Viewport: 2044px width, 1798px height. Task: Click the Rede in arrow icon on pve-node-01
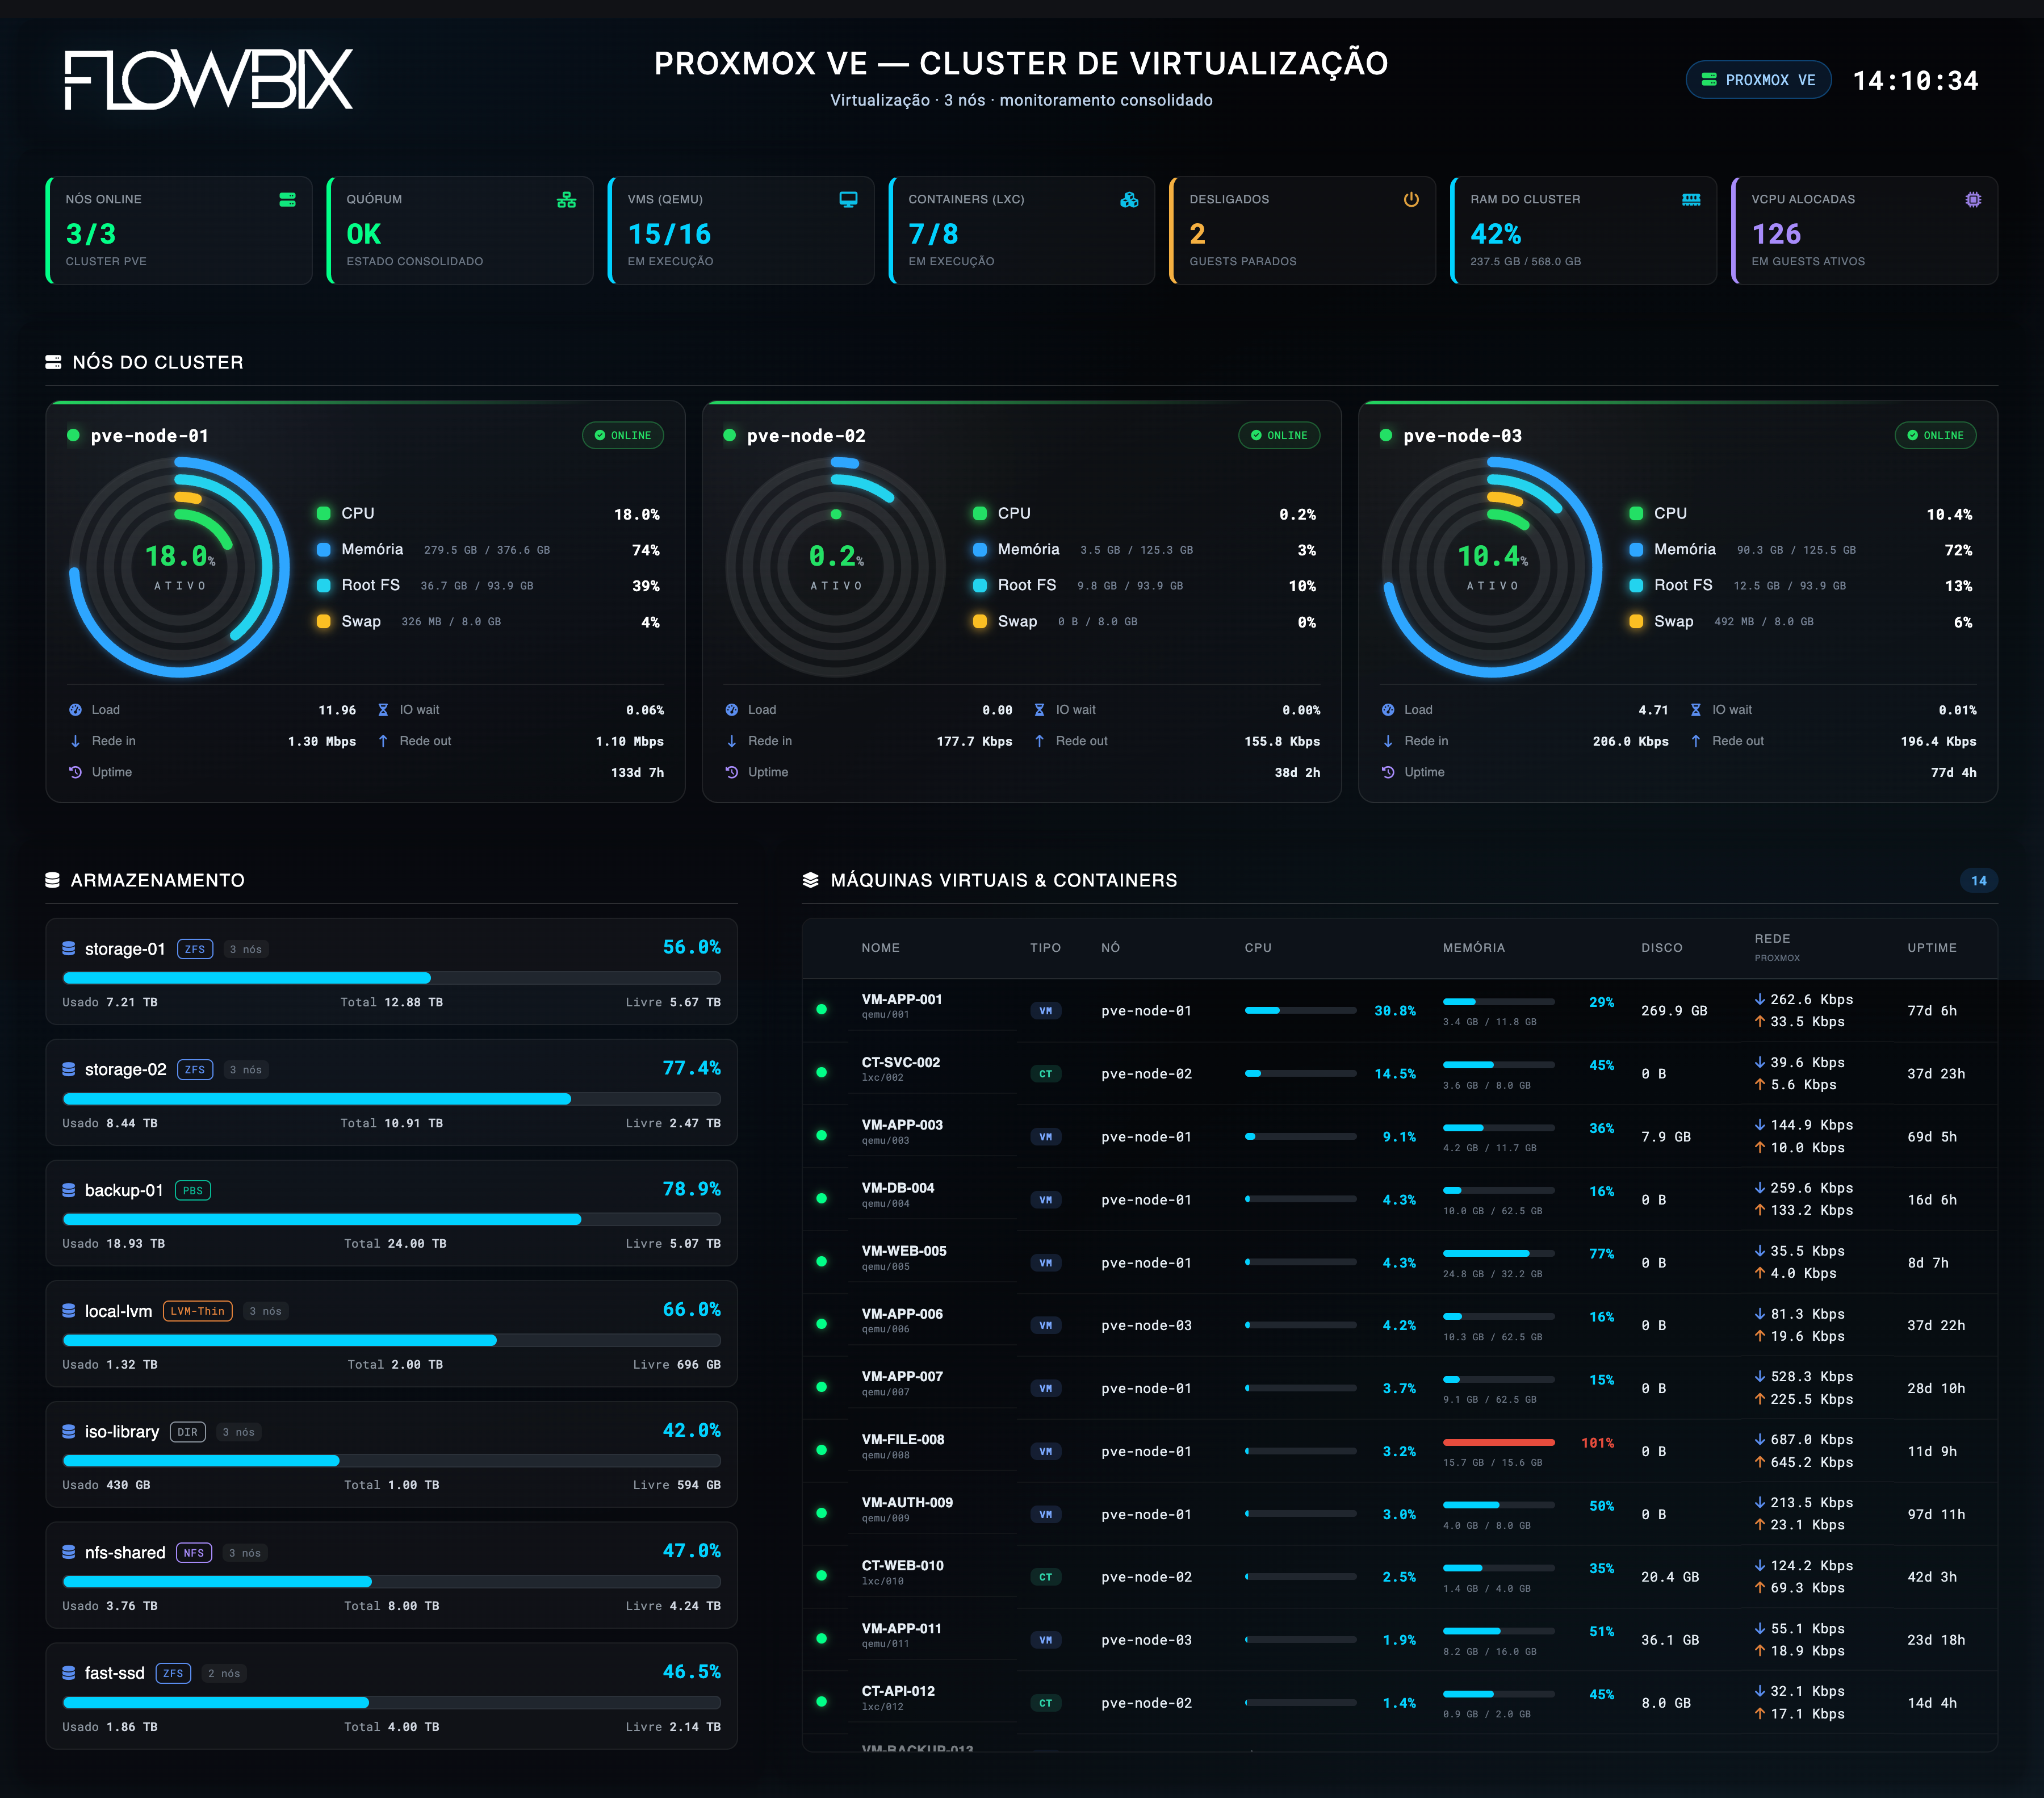(75, 741)
